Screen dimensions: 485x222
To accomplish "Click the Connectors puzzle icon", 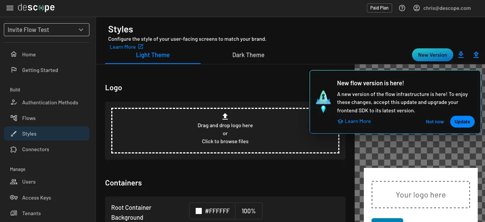I will tap(14, 149).
